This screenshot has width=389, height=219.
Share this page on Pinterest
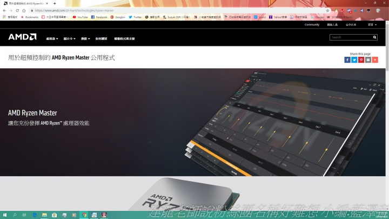(361, 60)
